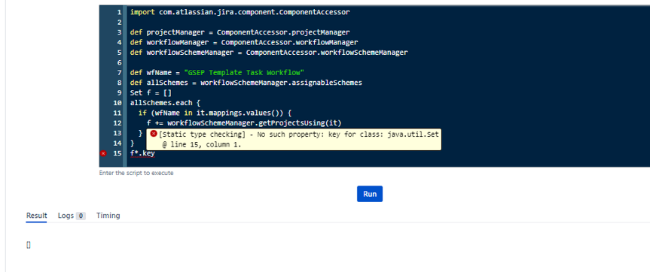Switch to the Timing tab
The height and width of the screenshot is (272, 650).
[108, 216]
